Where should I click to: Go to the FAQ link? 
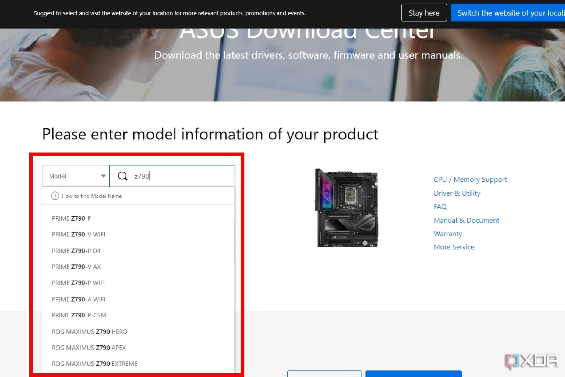(440, 207)
